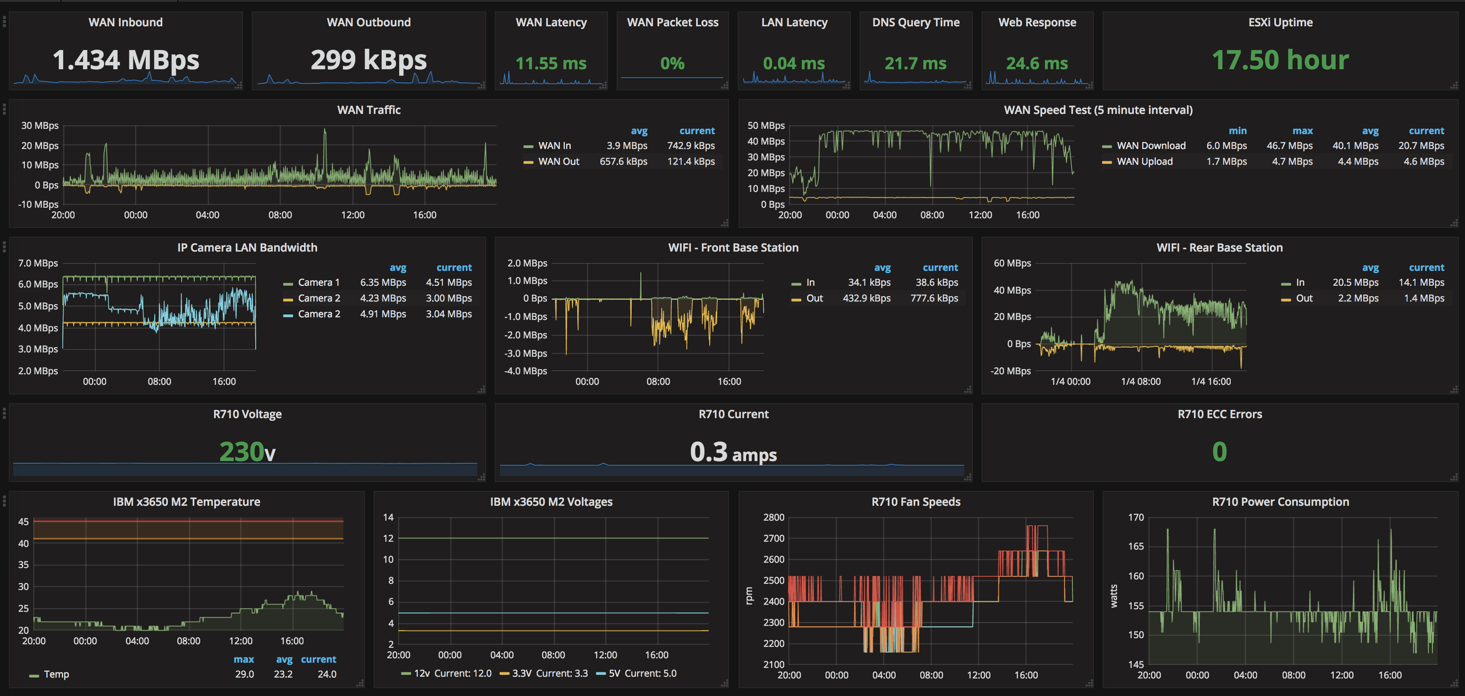
Task: Sort WAN Traffic legend by avg column
Action: 639,131
